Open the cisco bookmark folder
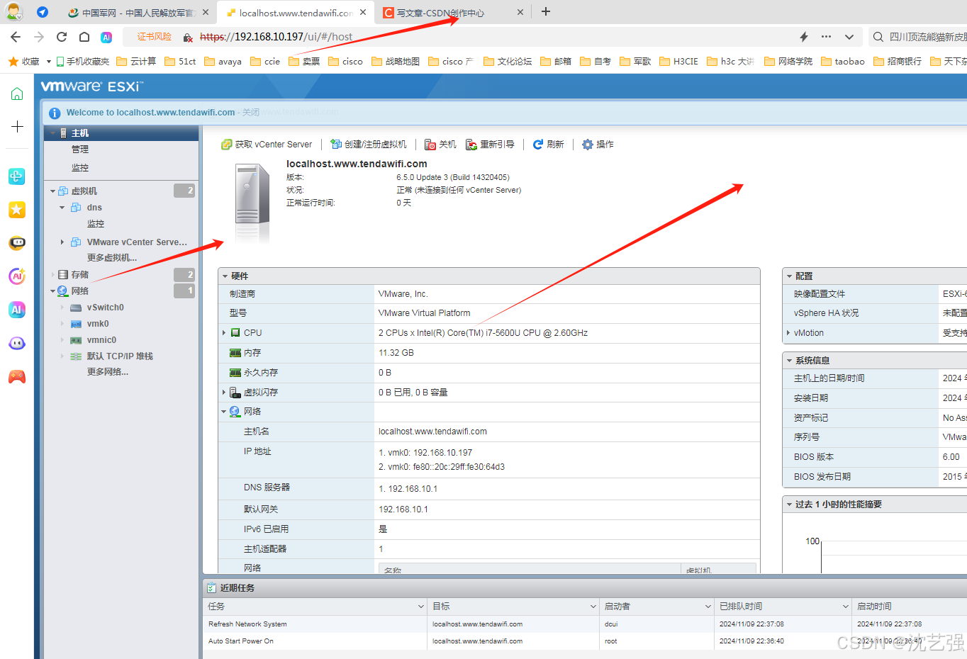The width and height of the screenshot is (967, 659). (x=345, y=62)
